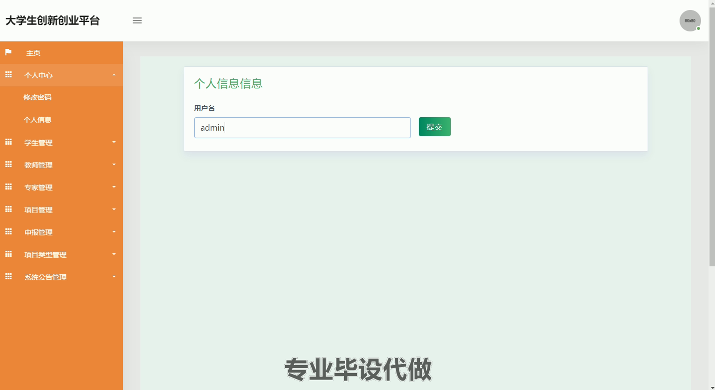Select 申报管理 menu label
715x390 pixels.
[x=38, y=232]
